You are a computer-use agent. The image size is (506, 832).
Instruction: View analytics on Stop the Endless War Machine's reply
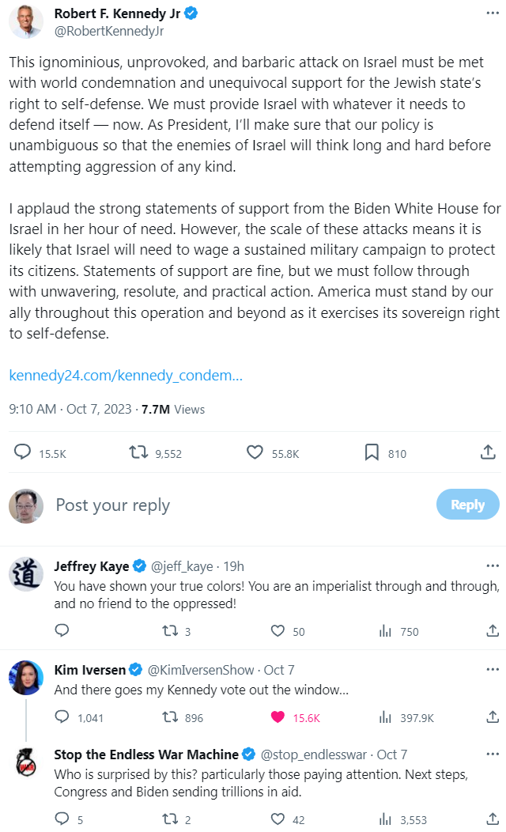coord(386,819)
